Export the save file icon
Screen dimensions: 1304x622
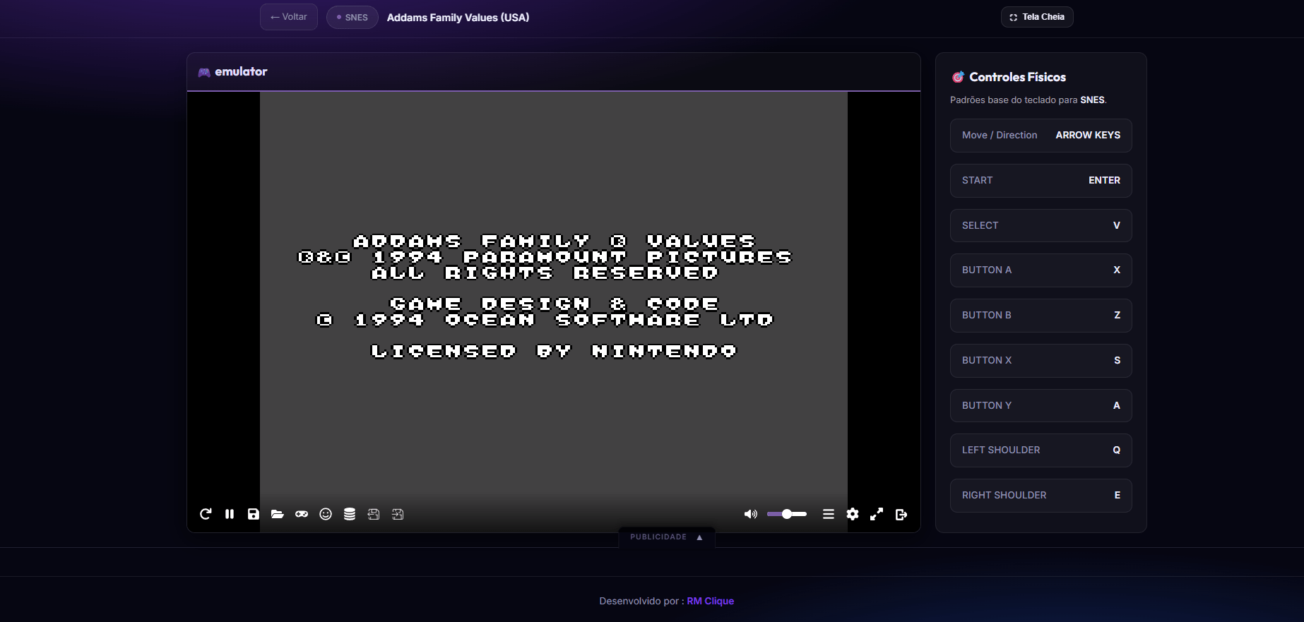tap(374, 514)
